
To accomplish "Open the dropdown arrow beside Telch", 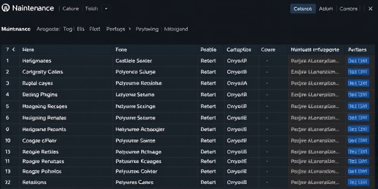I will pyautogui.click(x=105, y=9).
